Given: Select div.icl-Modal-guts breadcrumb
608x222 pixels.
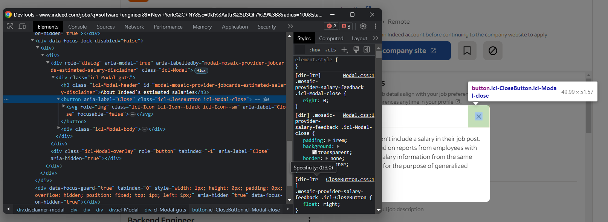Looking at the screenshot, I should (165, 210).
